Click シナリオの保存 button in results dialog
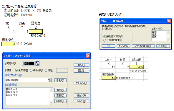174x111 pixels. tap(143, 46)
